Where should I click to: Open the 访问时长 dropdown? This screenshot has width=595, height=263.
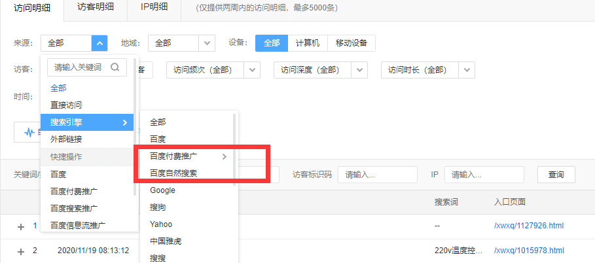[428, 70]
